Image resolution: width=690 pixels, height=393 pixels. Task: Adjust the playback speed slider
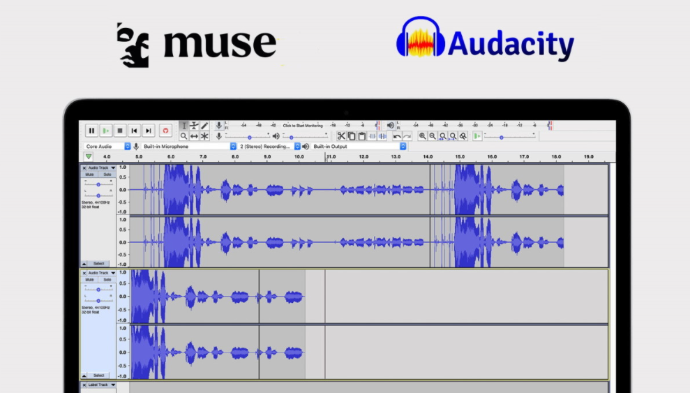point(509,136)
